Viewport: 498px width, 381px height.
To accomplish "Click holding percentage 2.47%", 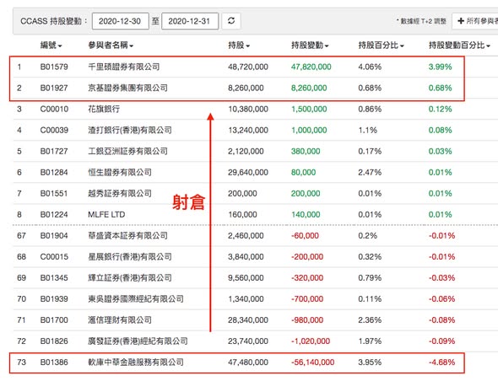I will click(370, 172).
